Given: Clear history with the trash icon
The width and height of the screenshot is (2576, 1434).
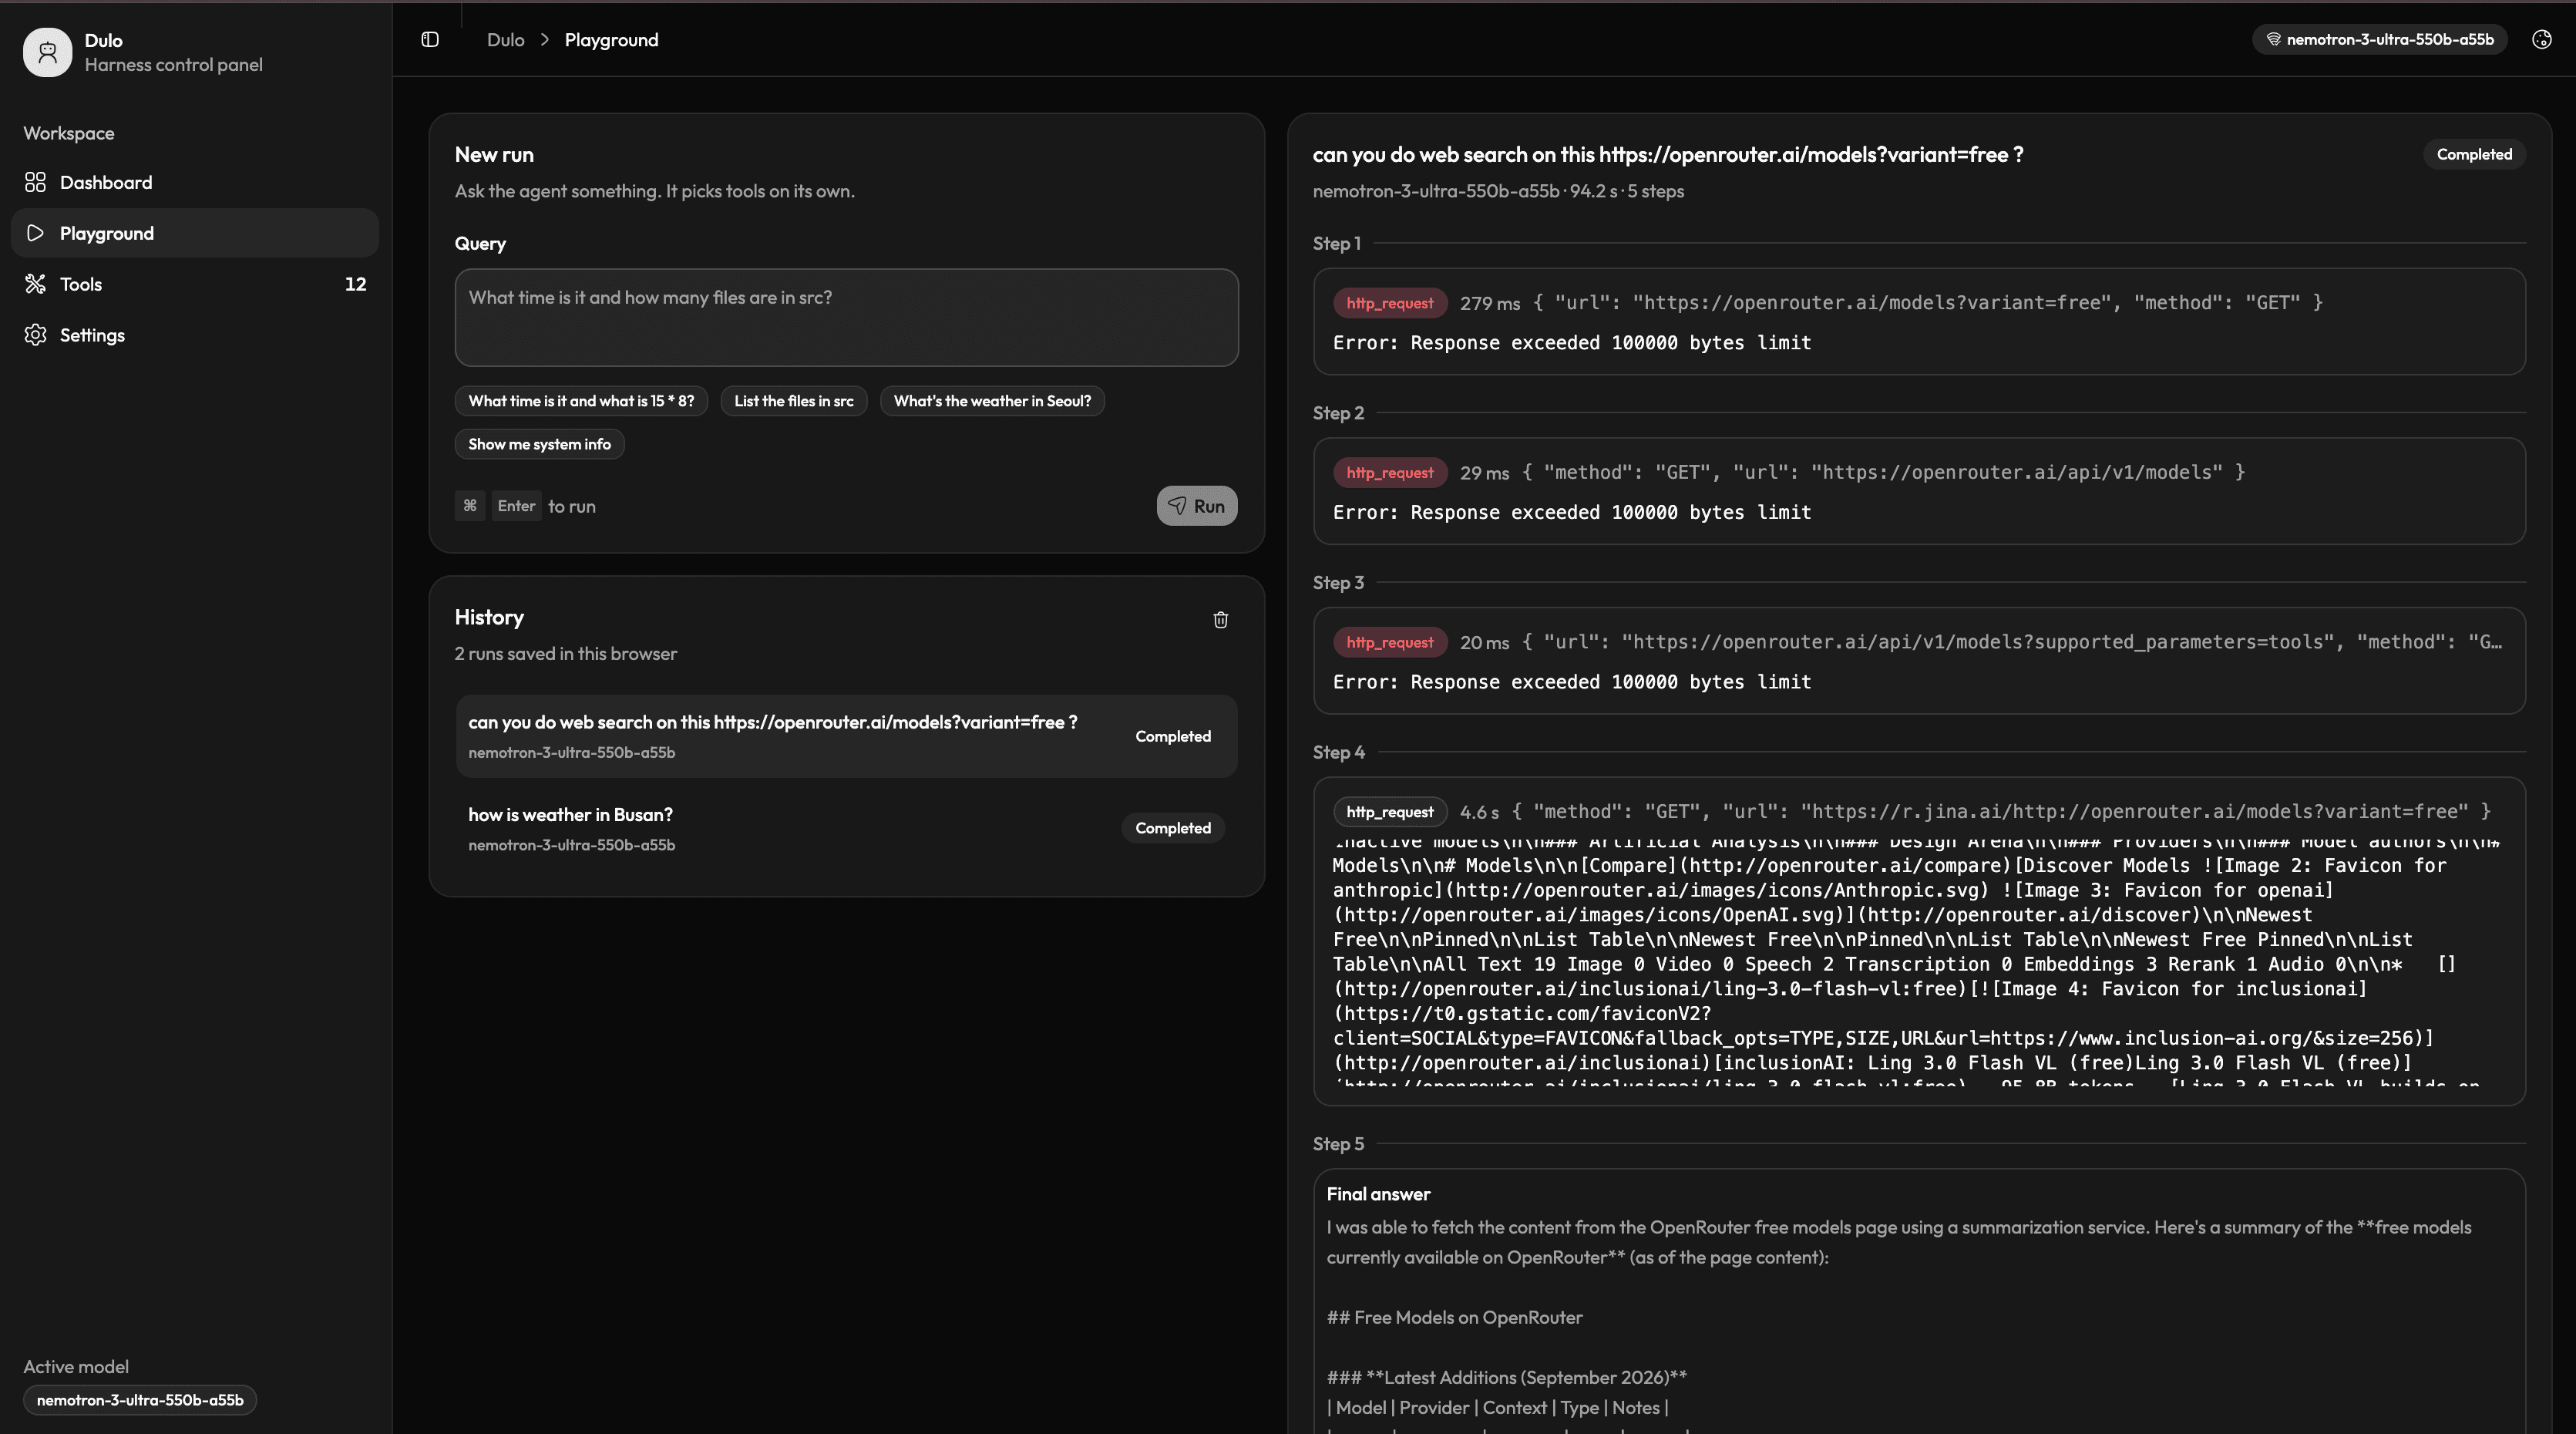Looking at the screenshot, I should [x=1220, y=620].
